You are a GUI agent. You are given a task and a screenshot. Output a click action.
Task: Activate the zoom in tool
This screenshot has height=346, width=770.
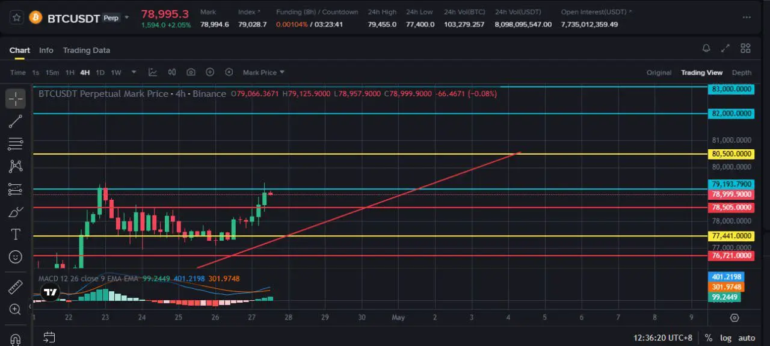16,309
